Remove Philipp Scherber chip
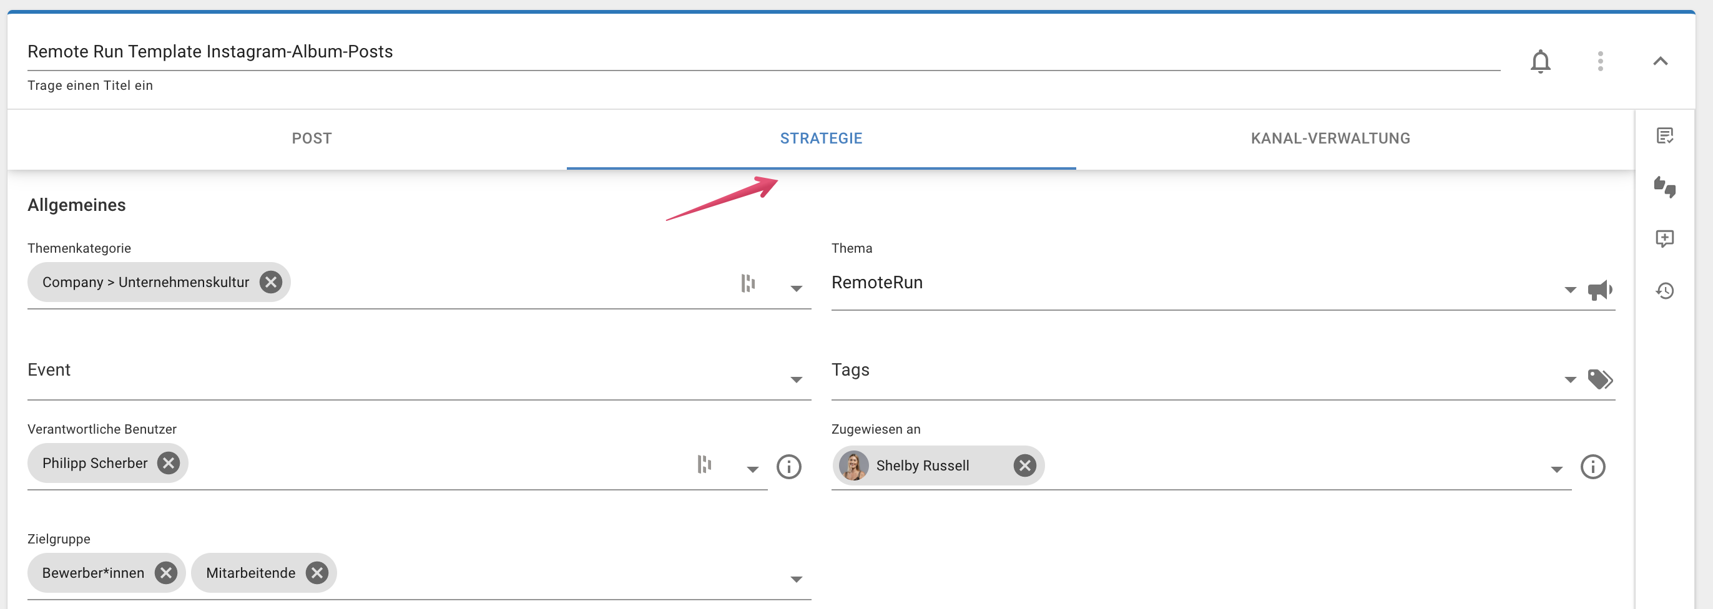The image size is (1713, 609). 169,463
